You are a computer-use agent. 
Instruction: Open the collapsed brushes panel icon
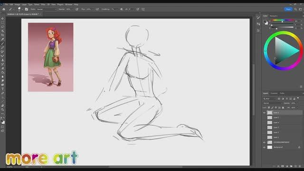258,18
